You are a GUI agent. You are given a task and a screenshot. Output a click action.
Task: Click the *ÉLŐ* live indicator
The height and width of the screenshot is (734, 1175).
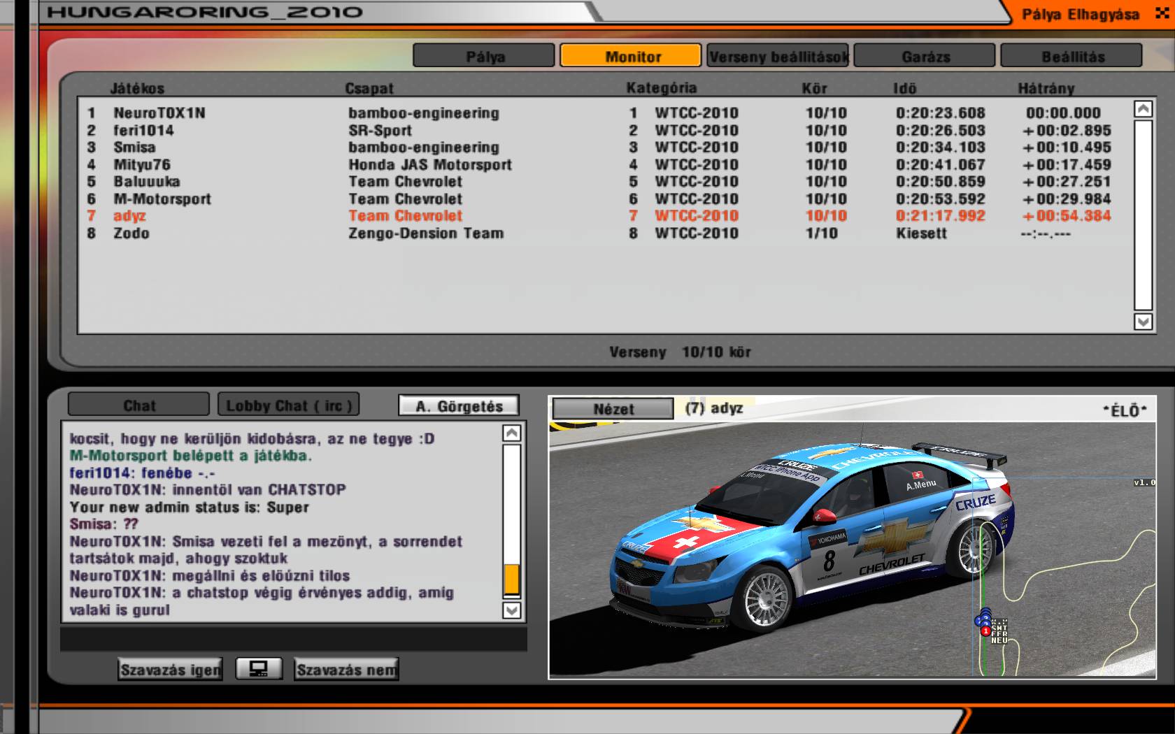(1125, 410)
